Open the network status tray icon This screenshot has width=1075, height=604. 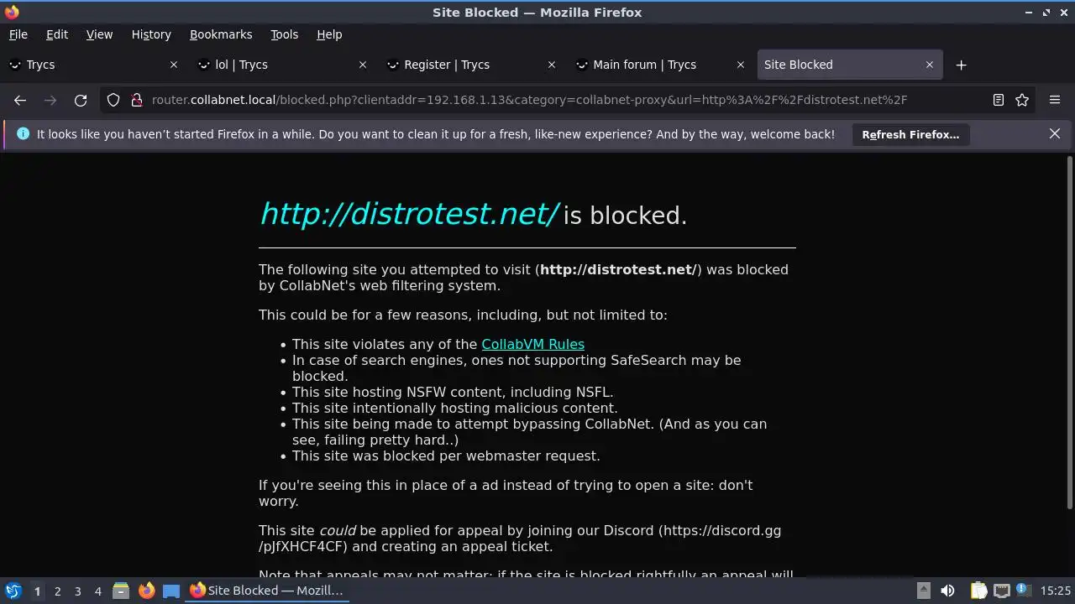pos(1001,591)
